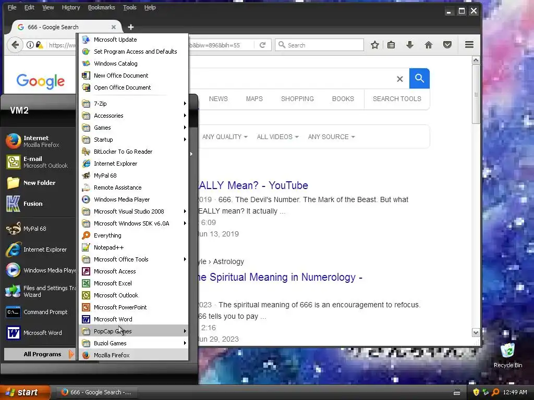Launch Set Program Access and Defaults
The height and width of the screenshot is (400, 534).
click(x=133, y=52)
